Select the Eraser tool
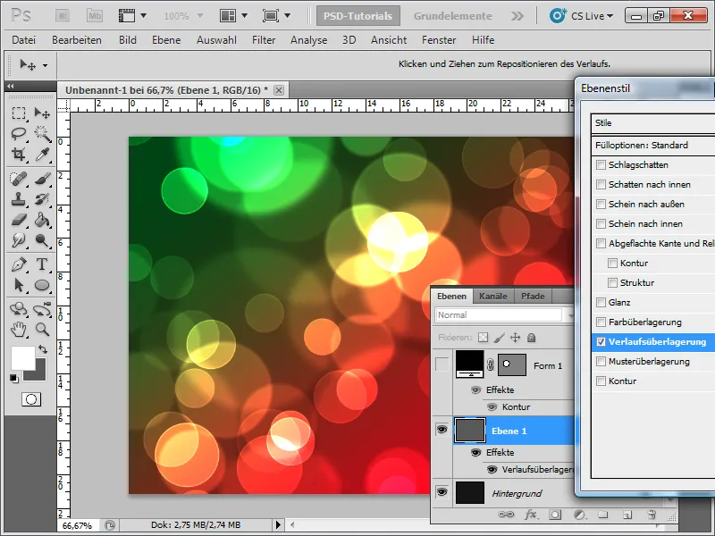This screenshot has height=536, width=715. [x=18, y=220]
